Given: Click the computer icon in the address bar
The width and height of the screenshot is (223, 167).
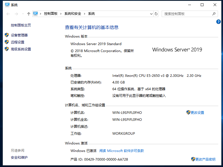Looking at the screenshot, I should tap(35, 13).
